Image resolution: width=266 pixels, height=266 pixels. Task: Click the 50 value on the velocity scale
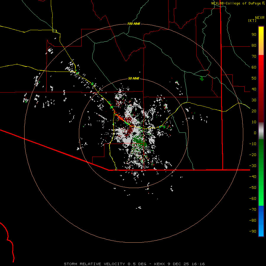tap(254, 78)
